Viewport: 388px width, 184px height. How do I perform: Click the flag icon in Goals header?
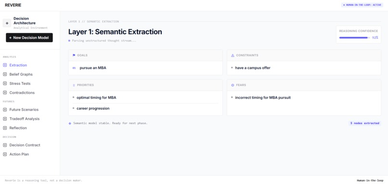click(74, 56)
